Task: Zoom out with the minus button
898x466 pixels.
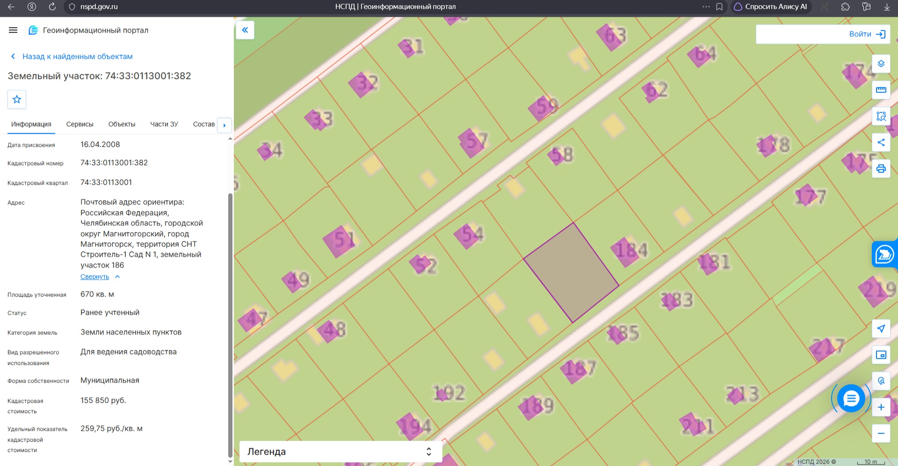Action: point(881,433)
